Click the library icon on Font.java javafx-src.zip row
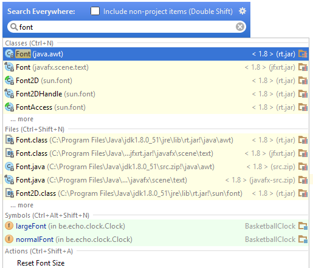This screenshot has height=268, width=313. pos(303,180)
